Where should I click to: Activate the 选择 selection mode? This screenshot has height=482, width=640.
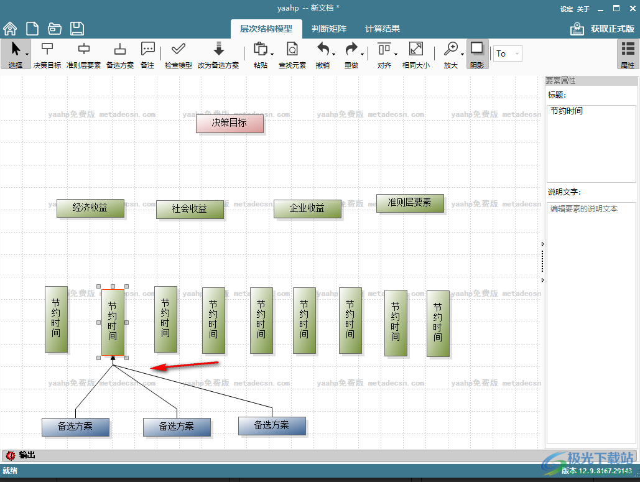coord(16,54)
